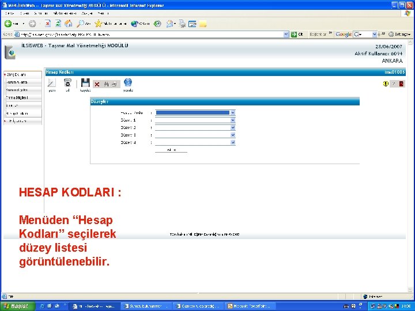Open the Düzey 2 dropdown

click(x=233, y=127)
